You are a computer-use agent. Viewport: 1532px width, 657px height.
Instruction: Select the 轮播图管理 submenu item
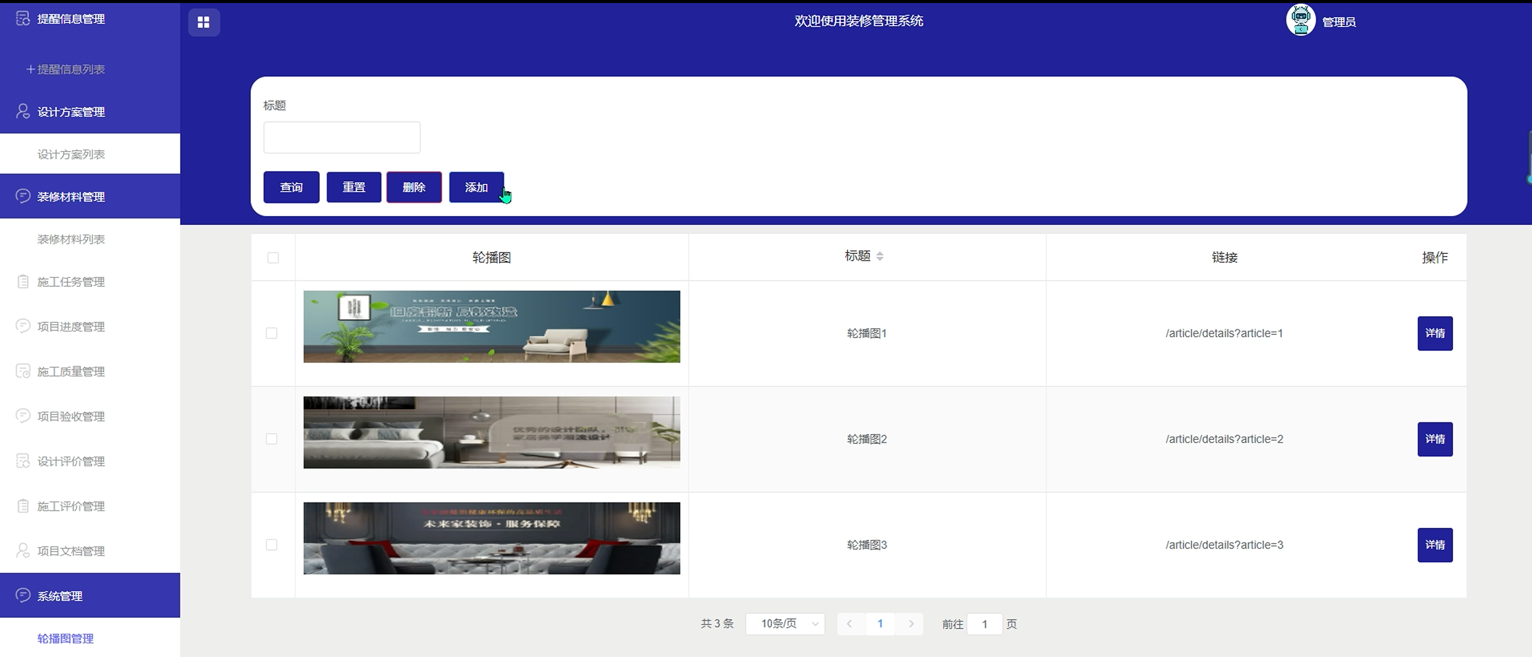point(65,639)
